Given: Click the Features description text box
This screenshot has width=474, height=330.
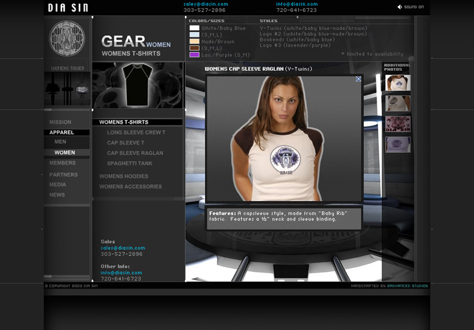Looking at the screenshot, I should click(x=284, y=218).
